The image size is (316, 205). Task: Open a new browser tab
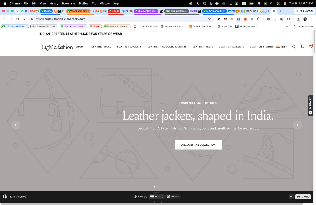(x=280, y=11)
